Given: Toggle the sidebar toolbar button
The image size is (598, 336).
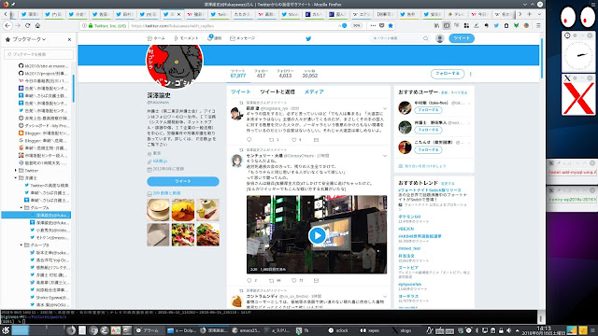Looking at the screenshot, I should (x=447, y=25).
